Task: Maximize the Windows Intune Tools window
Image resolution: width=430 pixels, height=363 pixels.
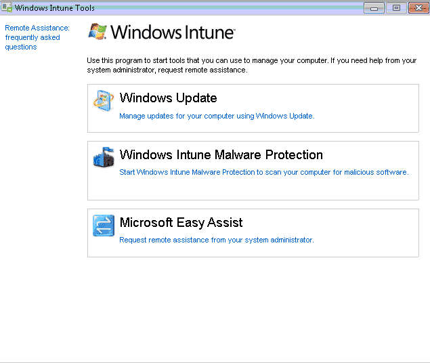Action: tap(396, 7)
